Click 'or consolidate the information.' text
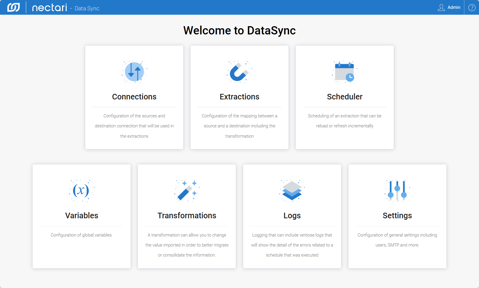This screenshot has width=479, height=288. pyautogui.click(x=187, y=255)
